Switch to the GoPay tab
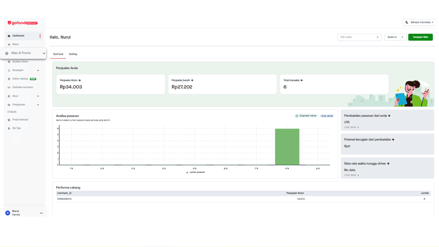This screenshot has width=439, height=247. 73,54
